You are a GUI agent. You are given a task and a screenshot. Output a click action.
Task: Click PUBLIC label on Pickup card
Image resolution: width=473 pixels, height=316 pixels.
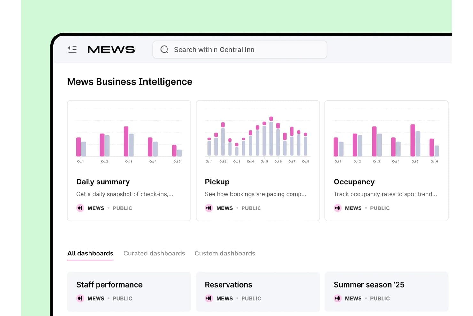click(251, 208)
